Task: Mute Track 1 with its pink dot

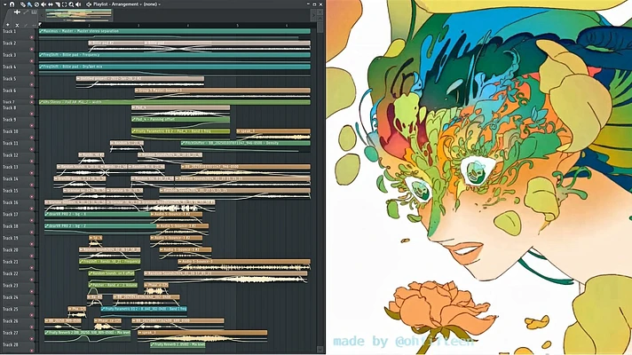Action: pyautogui.click(x=32, y=37)
